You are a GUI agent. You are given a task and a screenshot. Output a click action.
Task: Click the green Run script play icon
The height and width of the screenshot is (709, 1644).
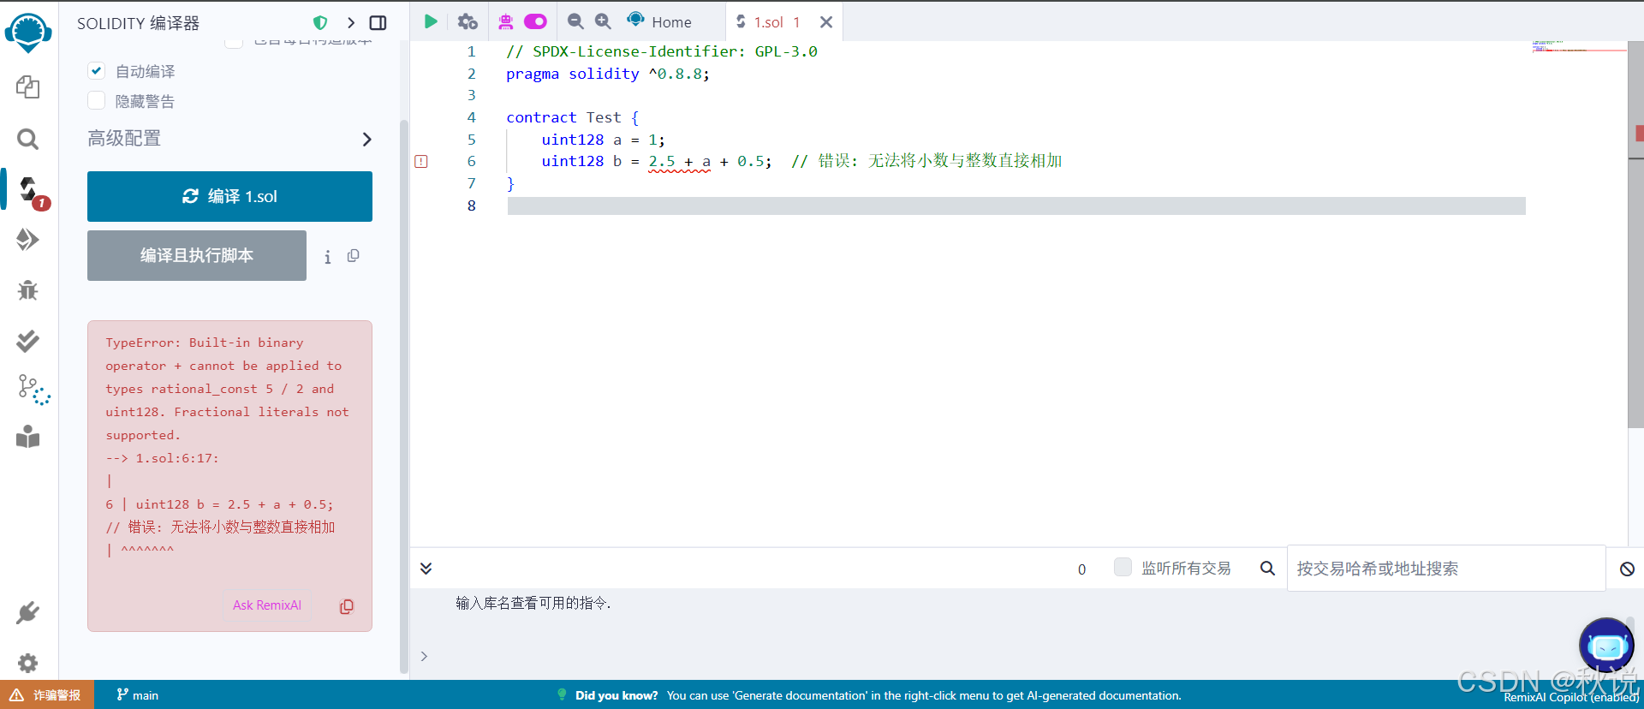point(431,21)
